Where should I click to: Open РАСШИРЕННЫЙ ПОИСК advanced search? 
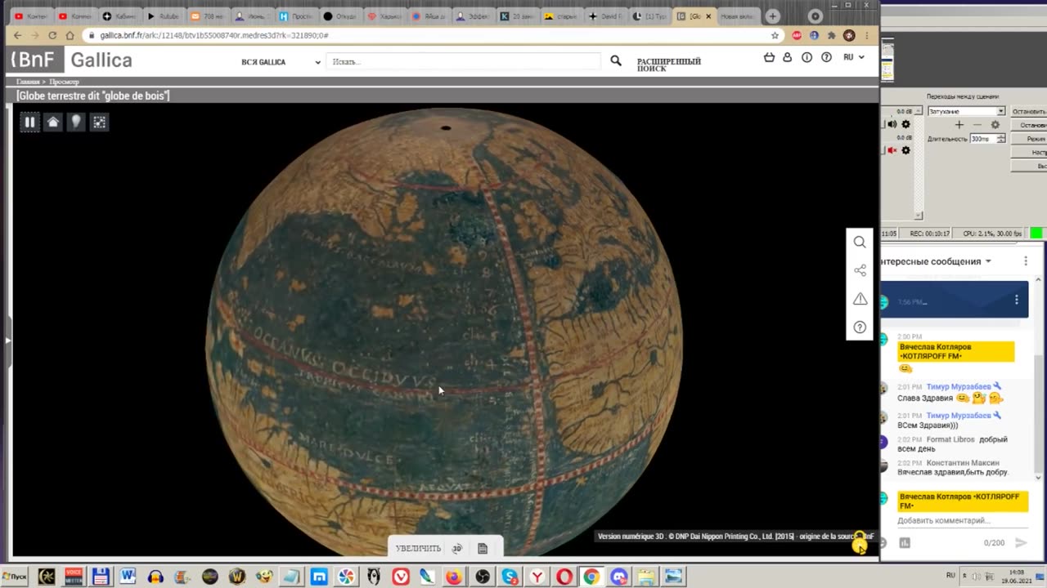[669, 65]
